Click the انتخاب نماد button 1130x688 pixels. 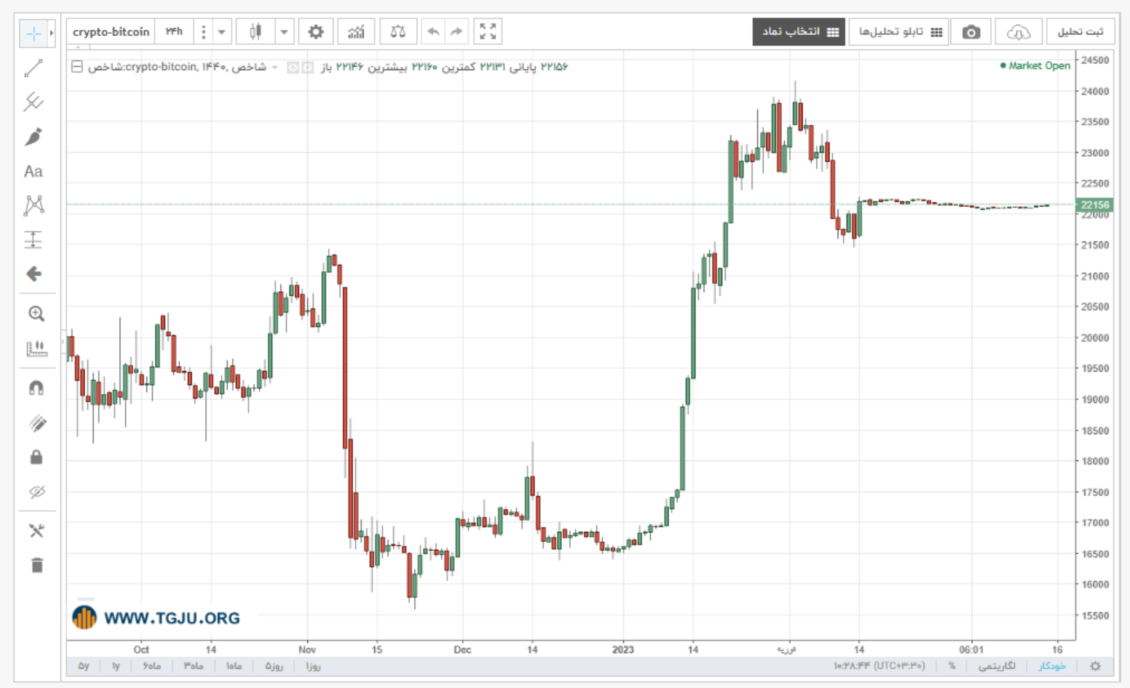798,32
